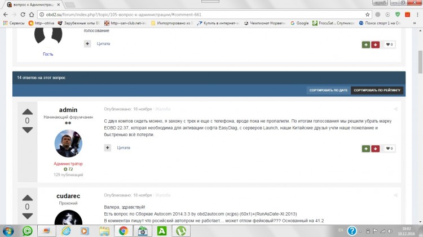The height and width of the screenshot is (237, 423).
Task: Open the "Зарубежные хиты" bookmark
Action: point(79,23)
